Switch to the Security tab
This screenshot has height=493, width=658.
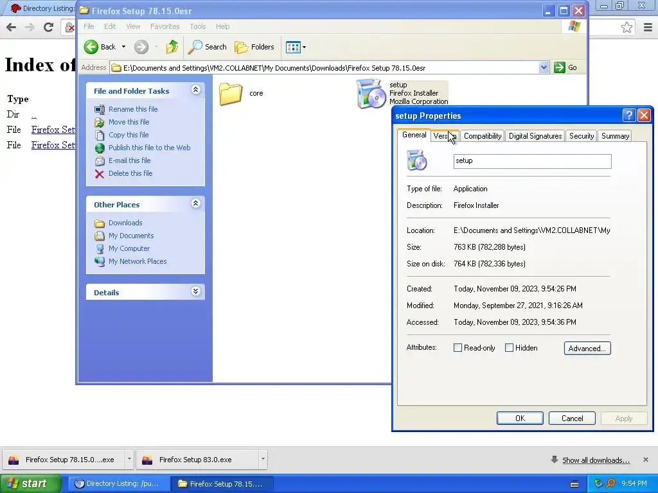coord(581,136)
